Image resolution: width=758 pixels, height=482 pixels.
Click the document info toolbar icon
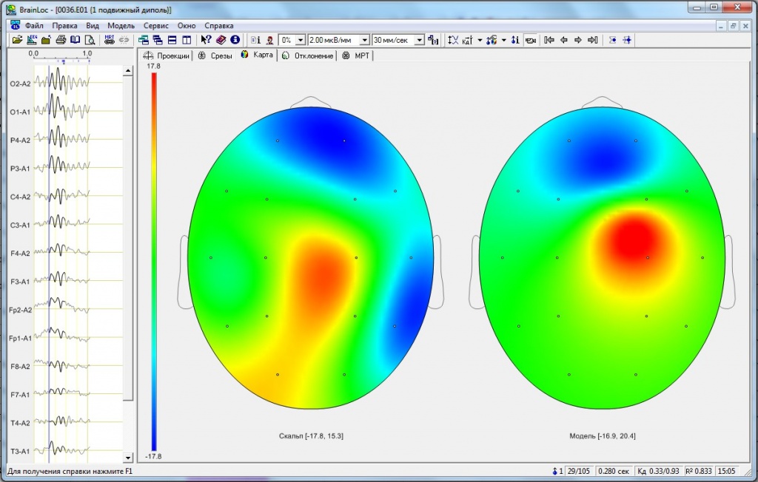point(255,40)
